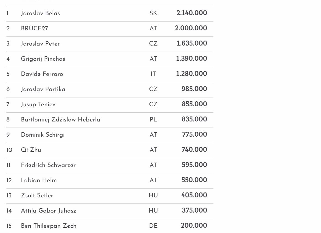
Task: Click on Jaroslav Peter's name
Action: [40, 44]
